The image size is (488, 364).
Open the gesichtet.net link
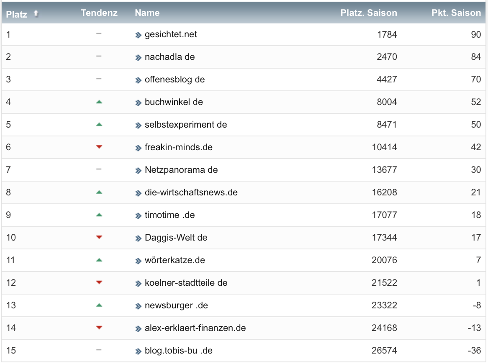171,34
